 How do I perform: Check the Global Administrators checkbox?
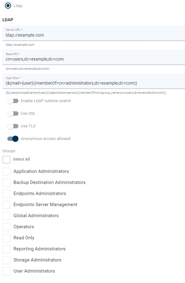click(6, 216)
